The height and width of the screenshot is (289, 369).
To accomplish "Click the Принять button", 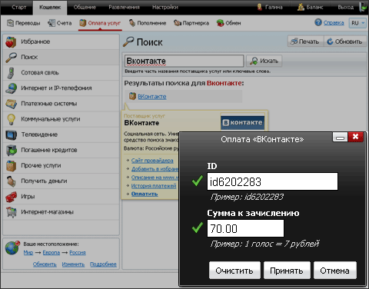I will coord(287,271).
